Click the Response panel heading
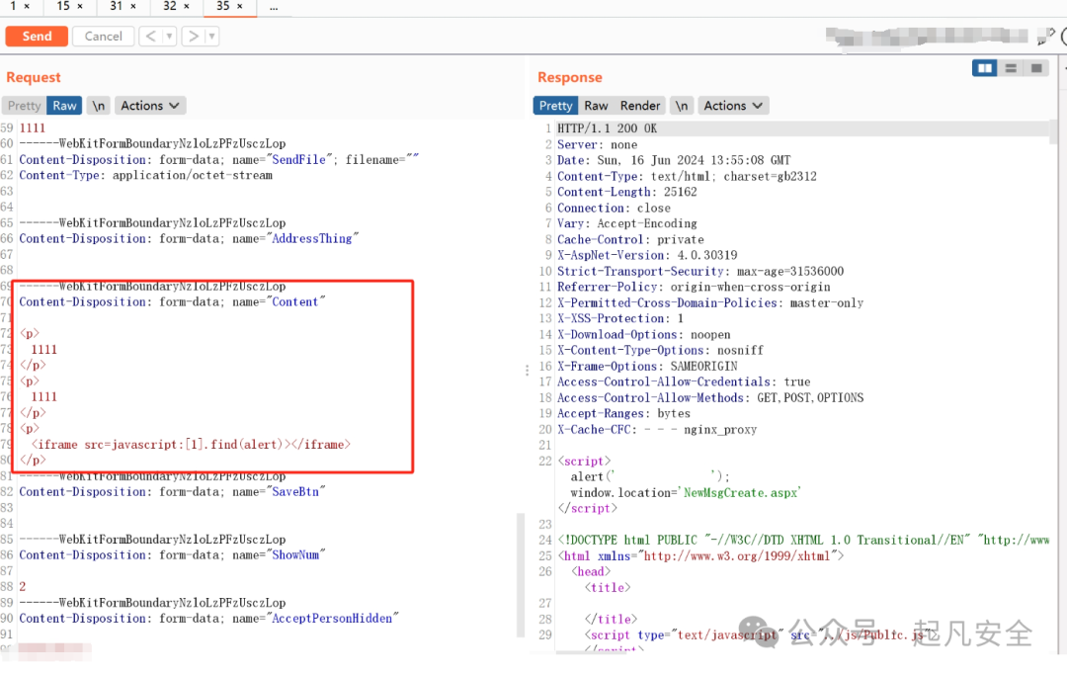Image resolution: width=1067 pixels, height=676 pixels. [570, 77]
